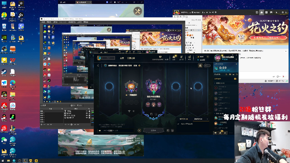Open League client Loot hammer icon
290x163 pixels.
click(x=182, y=57)
